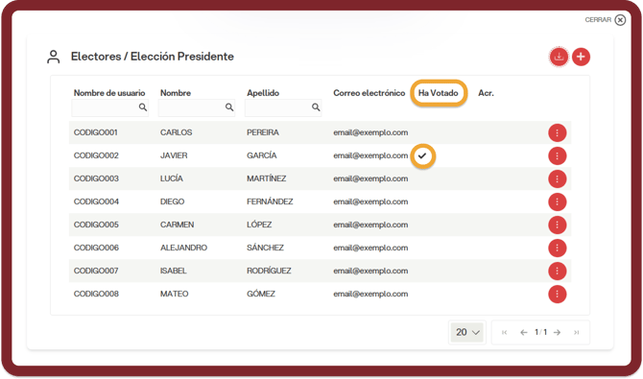643x379 pixels.
Task: Sort by Nombre column header
Action: [x=176, y=93]
